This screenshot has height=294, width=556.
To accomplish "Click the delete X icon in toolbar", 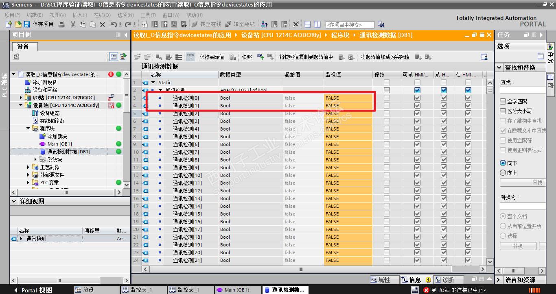I will 102,24.
